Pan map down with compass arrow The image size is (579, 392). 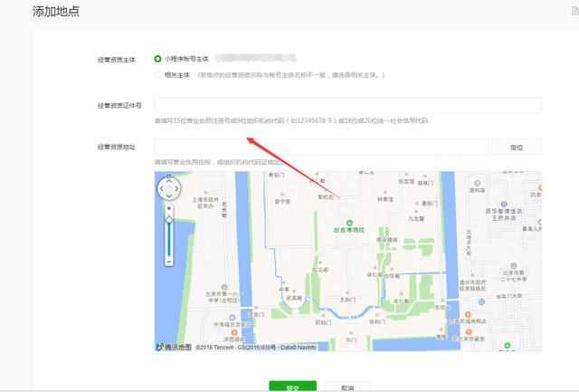pyautogui.click(x=169, y=196)
